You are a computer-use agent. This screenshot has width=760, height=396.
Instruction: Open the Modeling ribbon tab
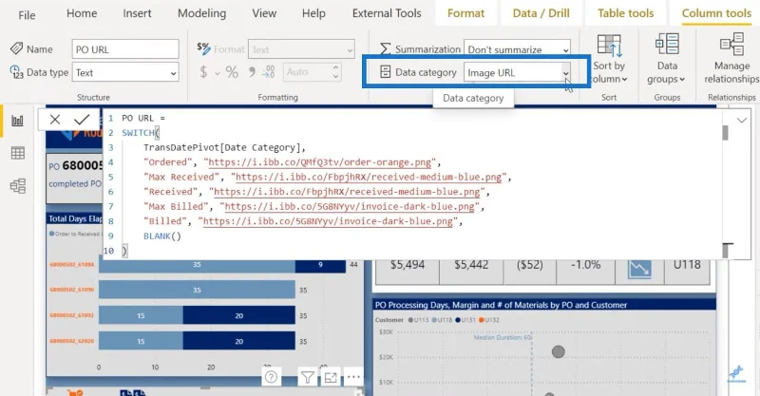(x=201, y=13)
